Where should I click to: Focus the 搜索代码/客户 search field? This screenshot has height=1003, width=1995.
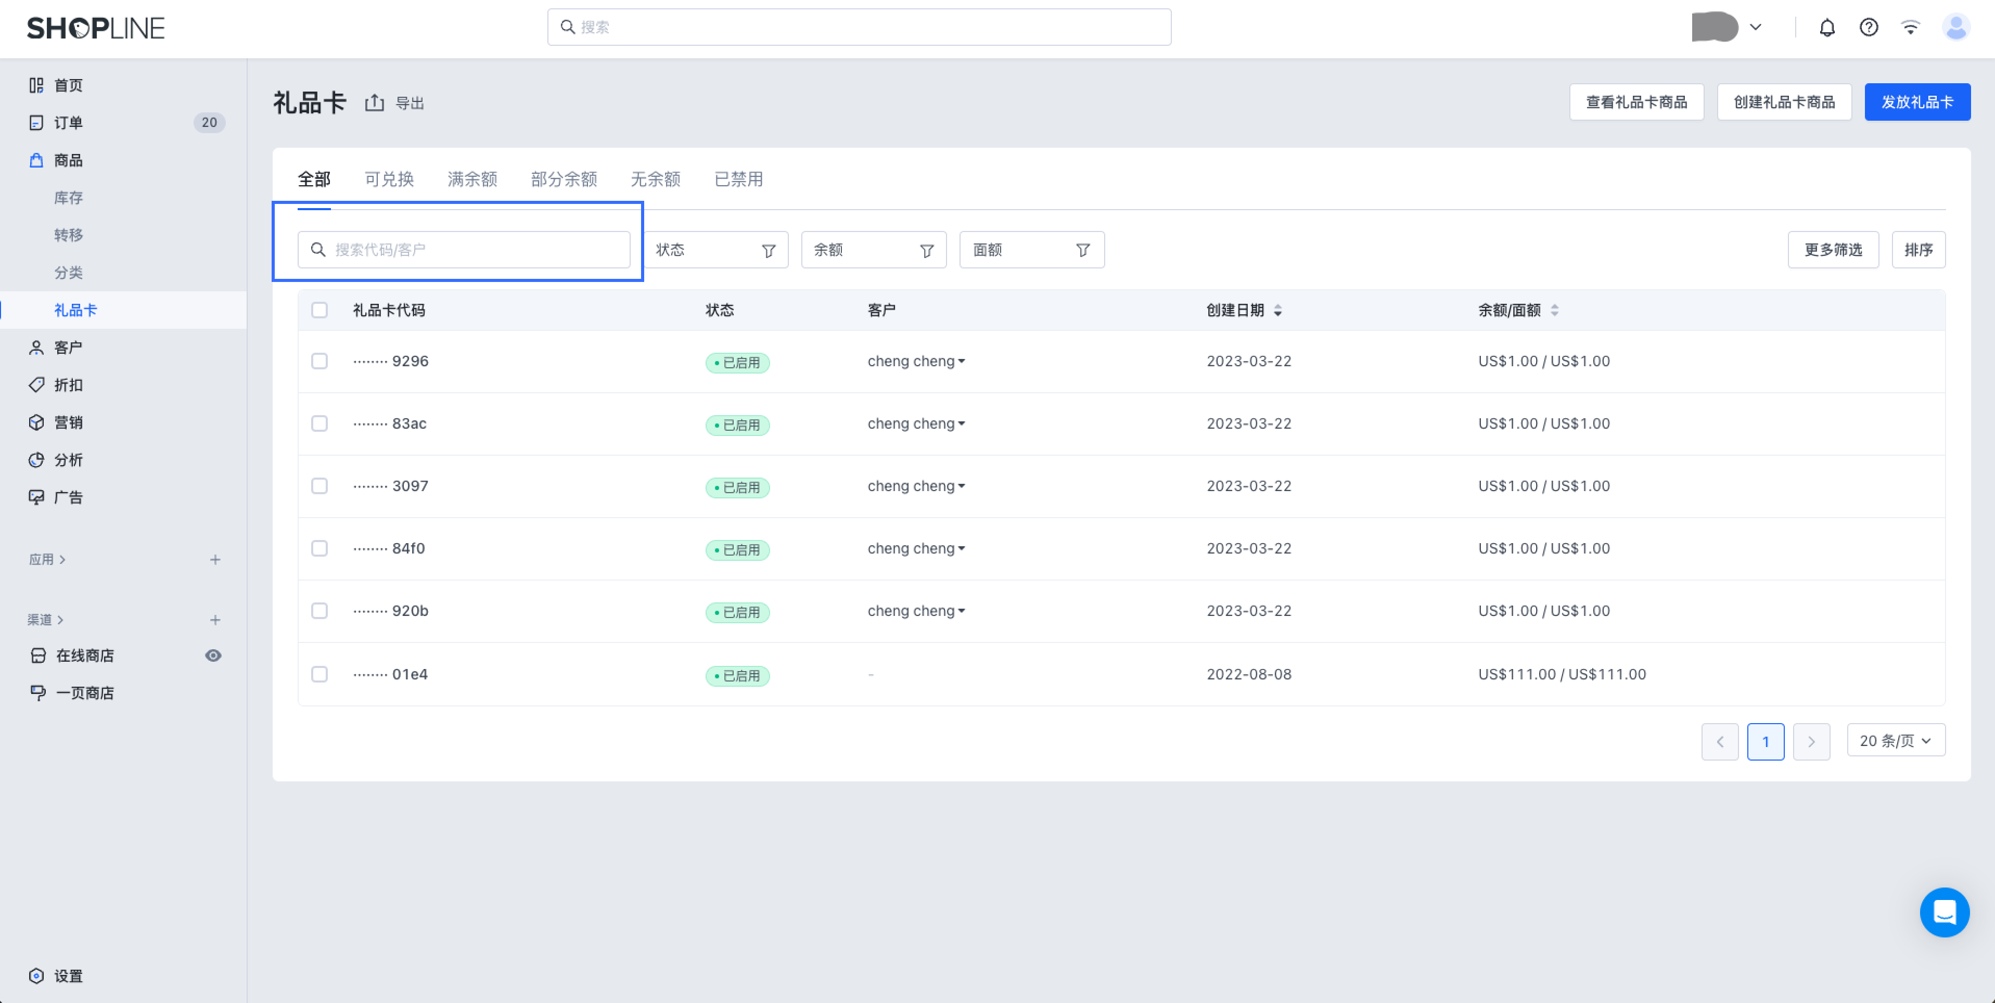pos(464,249)
